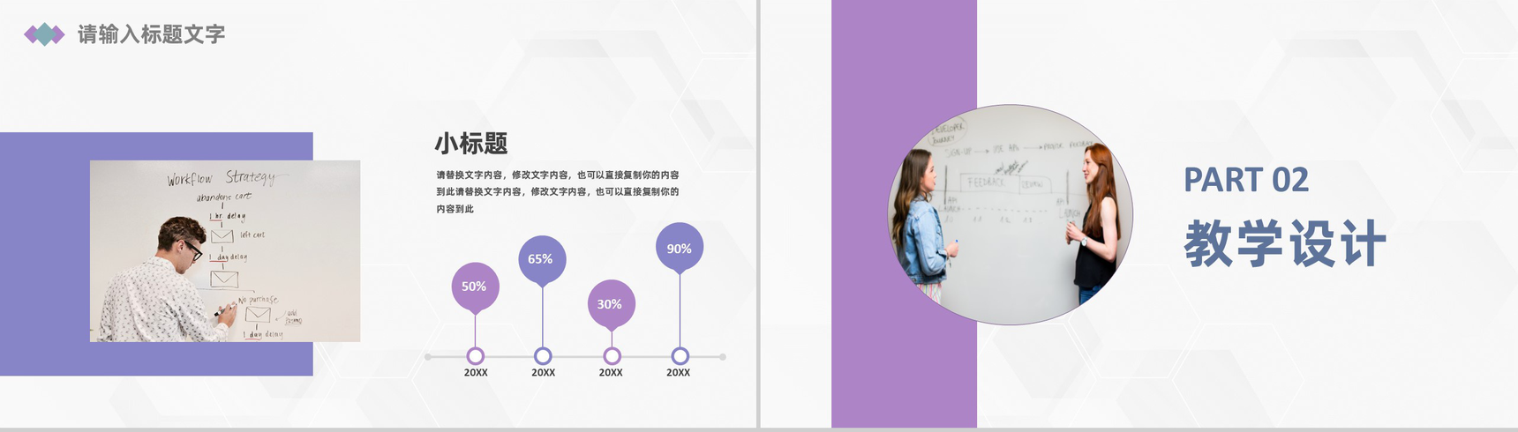Click the timeline ring under 50%
Screen dimensions: 1518x432
pyautogui.click(x=476, y=356)
